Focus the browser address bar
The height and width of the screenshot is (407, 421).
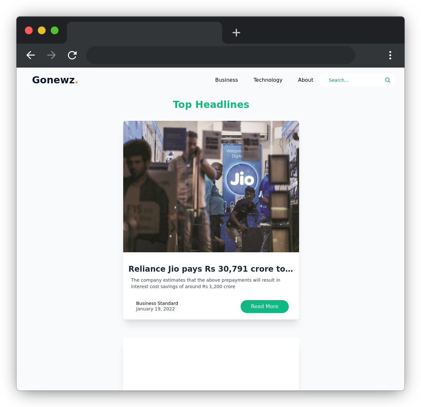click(x=221, y=55)
